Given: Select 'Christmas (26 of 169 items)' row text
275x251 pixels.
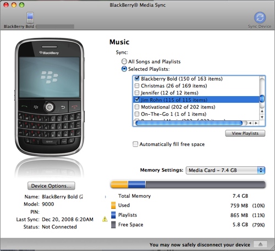Looking at the screenshot, I should [x=174, y=86].
